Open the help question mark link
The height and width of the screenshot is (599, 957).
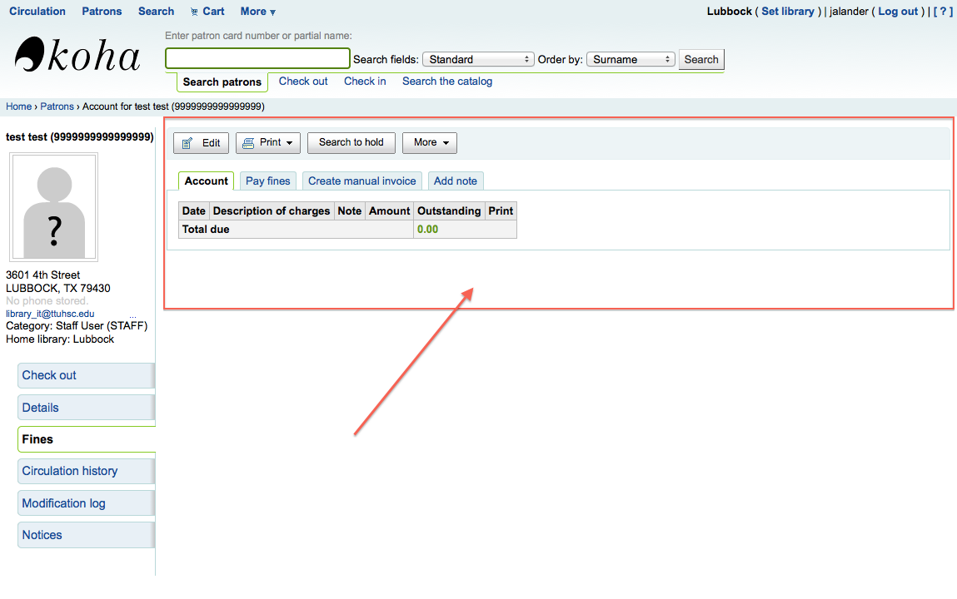coord(943,12)
